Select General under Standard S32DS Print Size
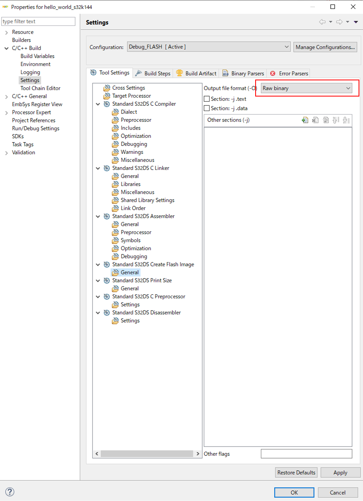 (x=130, y=289)
